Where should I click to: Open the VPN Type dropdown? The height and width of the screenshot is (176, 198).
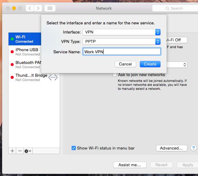coord(121,41)
